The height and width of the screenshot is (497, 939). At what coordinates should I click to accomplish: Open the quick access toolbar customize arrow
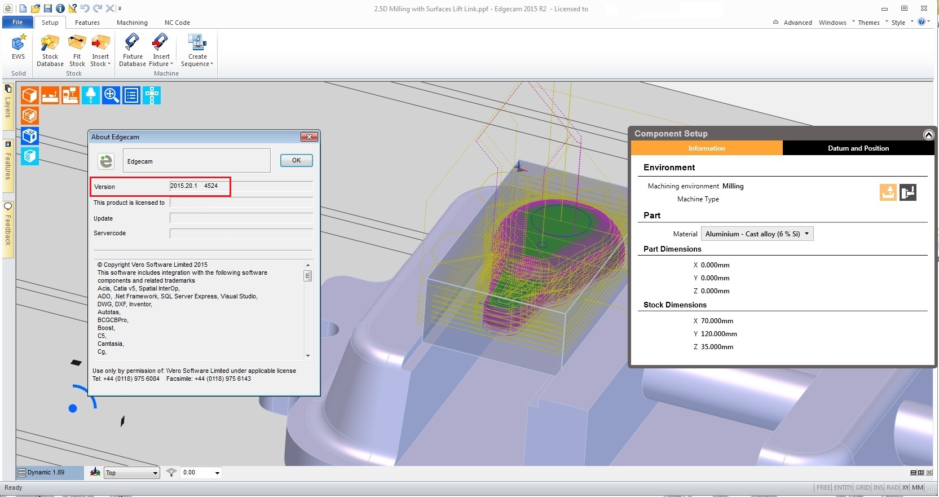[x=120, y=8]
